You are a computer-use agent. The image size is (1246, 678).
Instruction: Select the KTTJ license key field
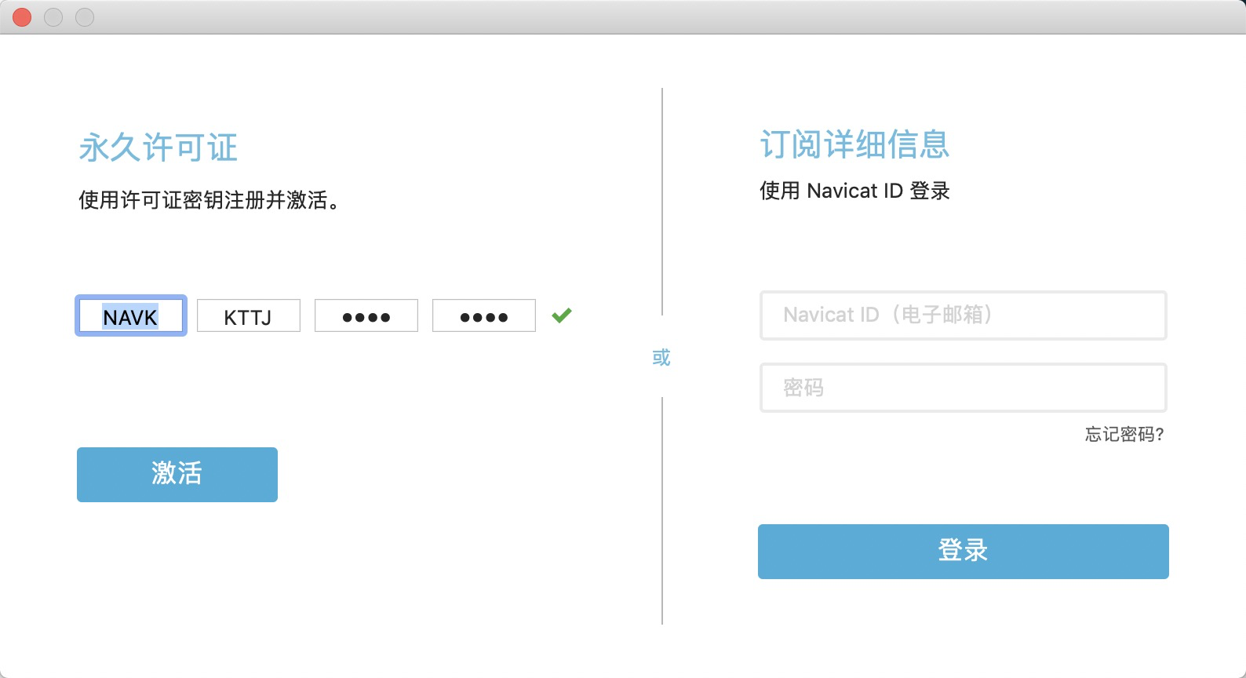click(x=249, y=315)
